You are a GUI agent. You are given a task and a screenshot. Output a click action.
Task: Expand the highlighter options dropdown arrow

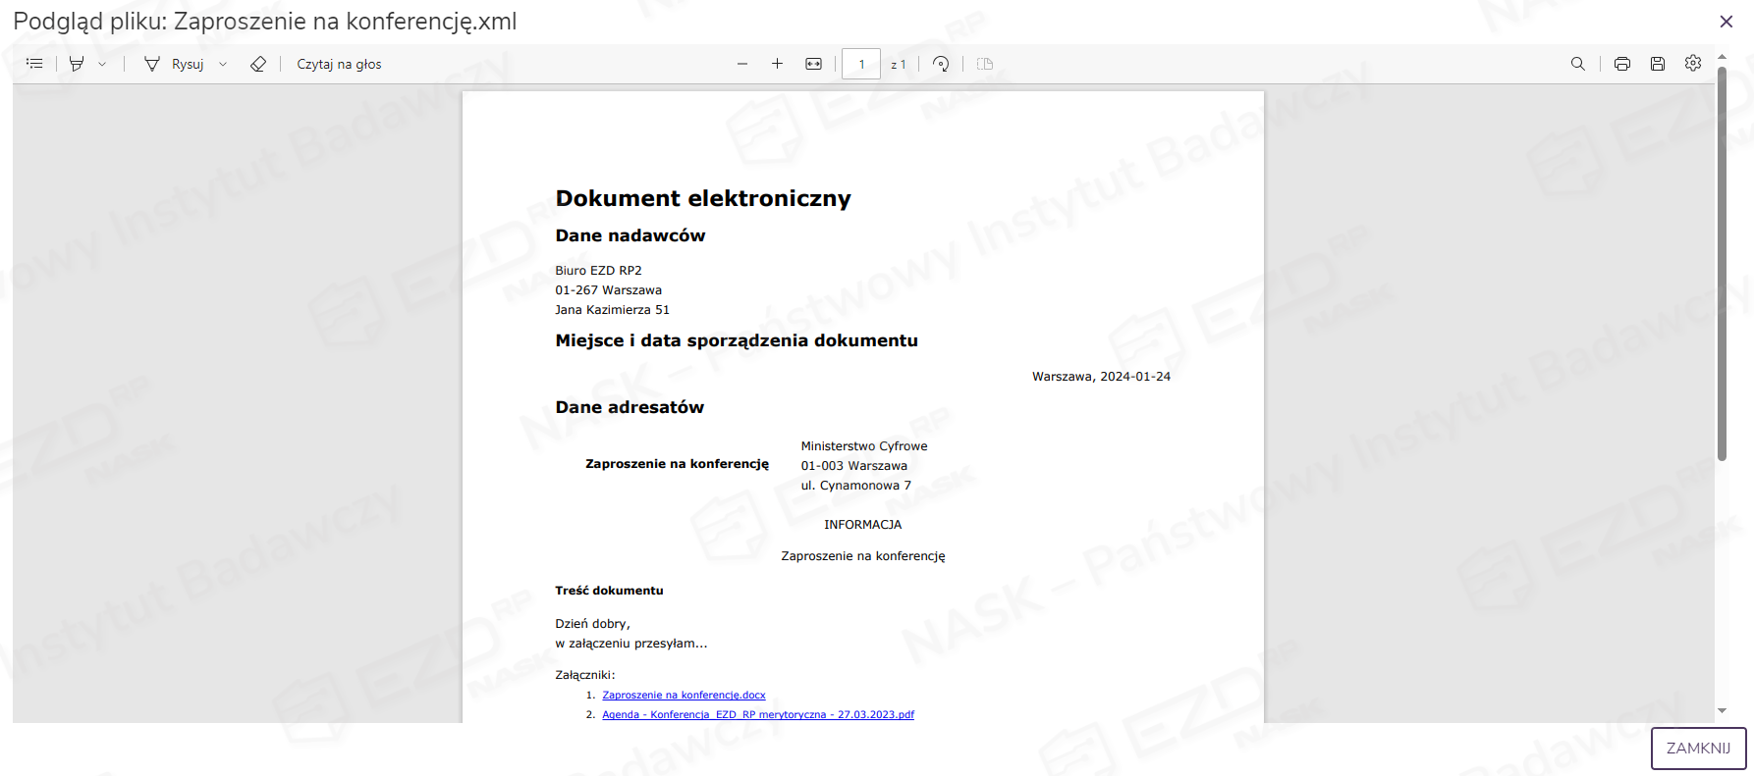102,64
